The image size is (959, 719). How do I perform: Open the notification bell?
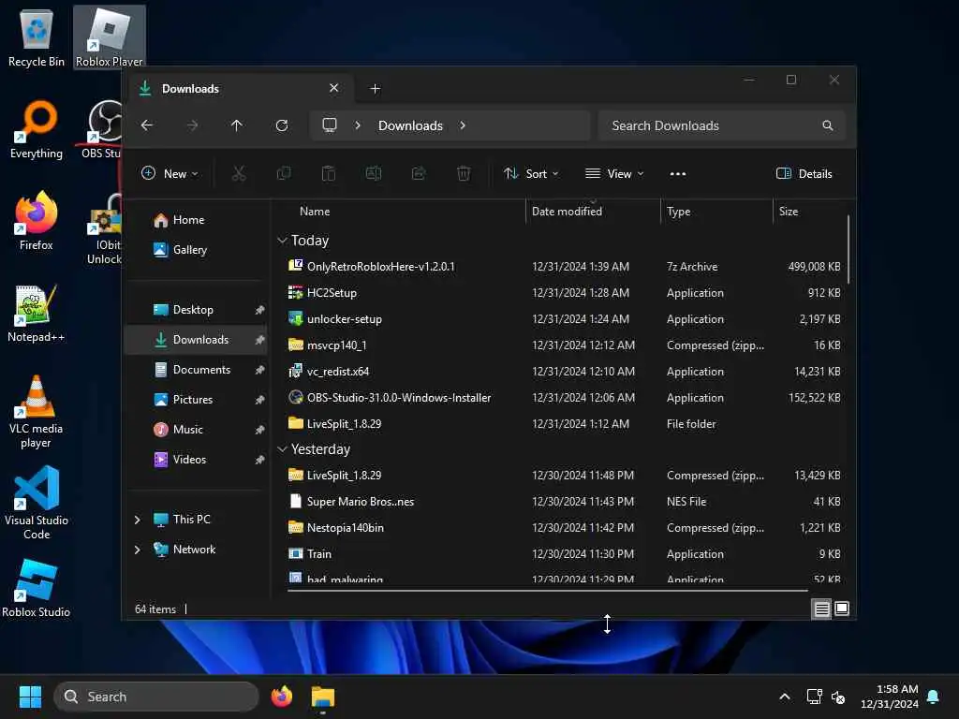pyautogui.click(x=934, y=697)
